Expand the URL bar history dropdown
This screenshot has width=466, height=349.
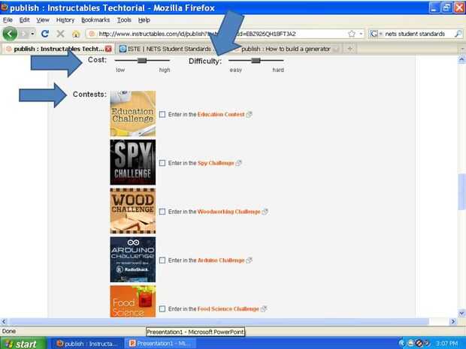pos(361,34)
